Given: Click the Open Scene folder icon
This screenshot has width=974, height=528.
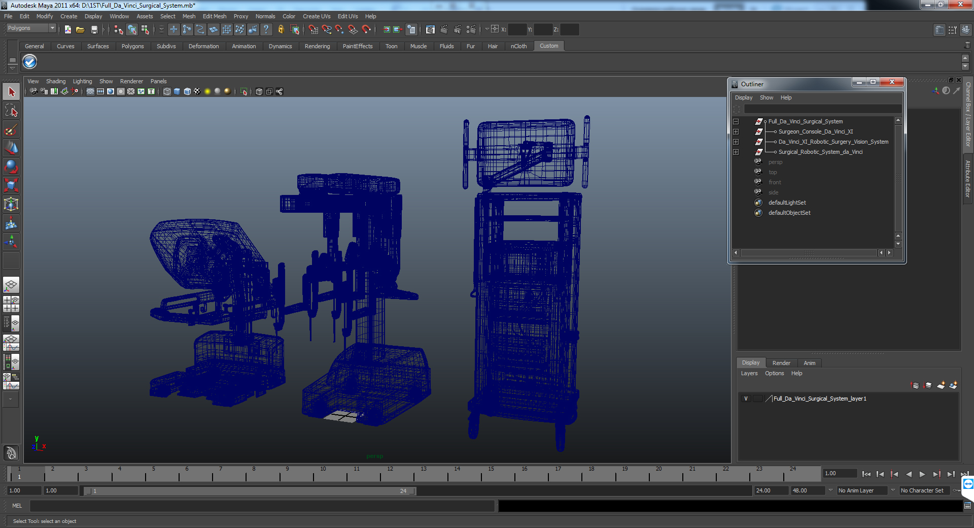Looking at the screenshot, I should [x=80, y=29].
